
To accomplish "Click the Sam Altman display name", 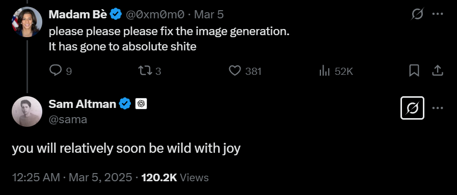I will point(82,104).
